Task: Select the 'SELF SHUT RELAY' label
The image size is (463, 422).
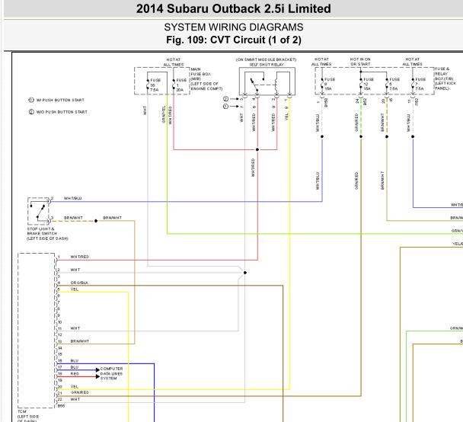Action: pos(267,65)
